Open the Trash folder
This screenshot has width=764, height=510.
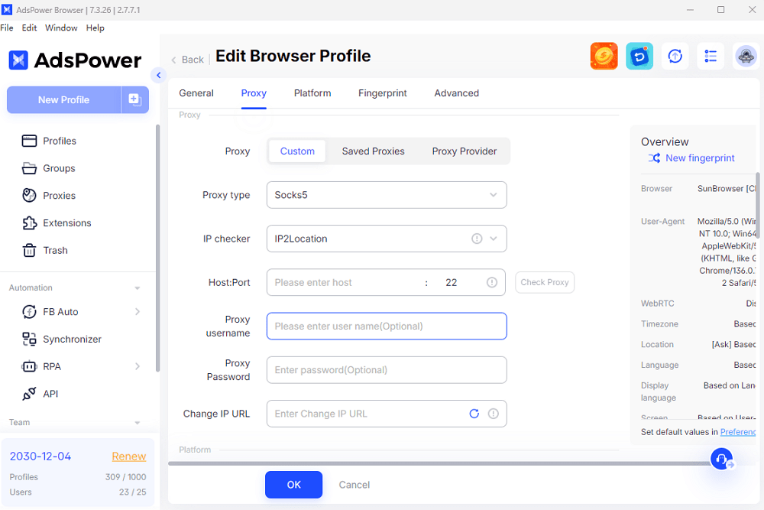coord(45,250)
